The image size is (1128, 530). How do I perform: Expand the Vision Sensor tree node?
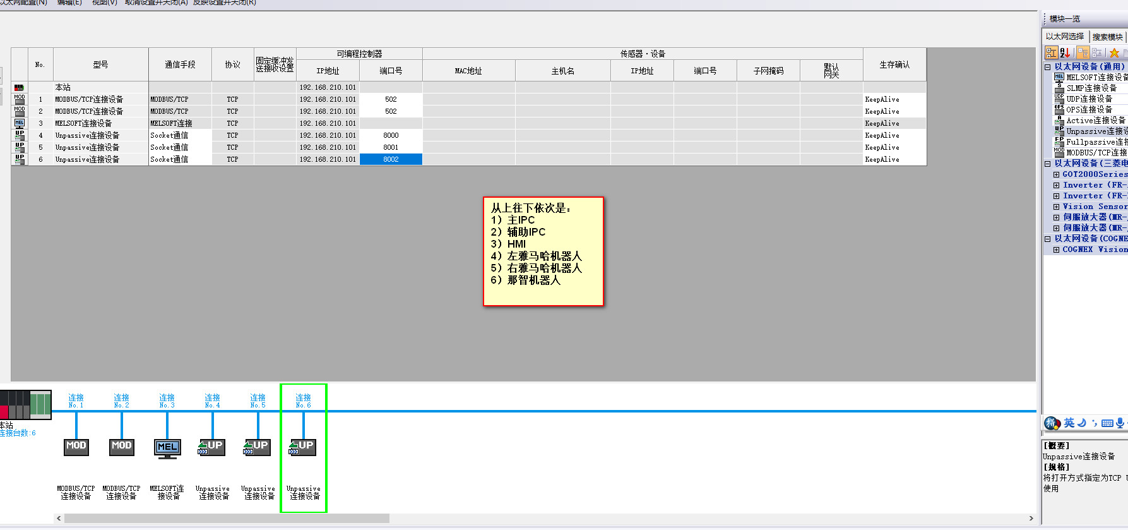(1056, 207)
